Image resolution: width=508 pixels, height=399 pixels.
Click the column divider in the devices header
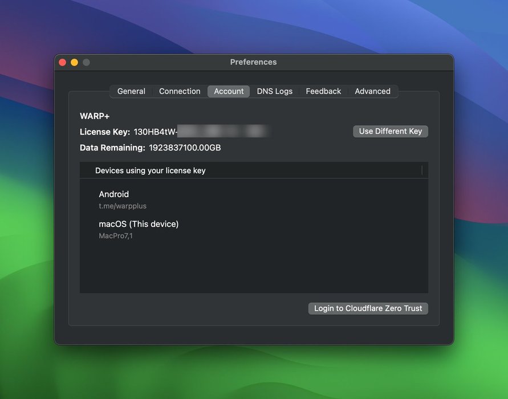click(422, 170)
